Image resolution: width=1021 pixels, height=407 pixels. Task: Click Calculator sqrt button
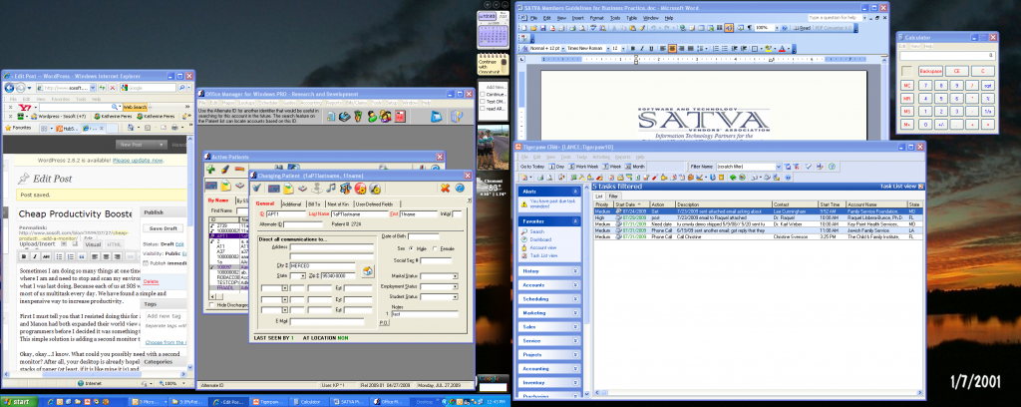tap(988, 86)
